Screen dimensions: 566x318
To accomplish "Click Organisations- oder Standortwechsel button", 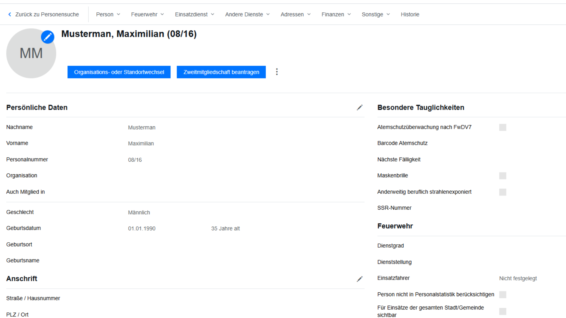I will tap(119, 72).
